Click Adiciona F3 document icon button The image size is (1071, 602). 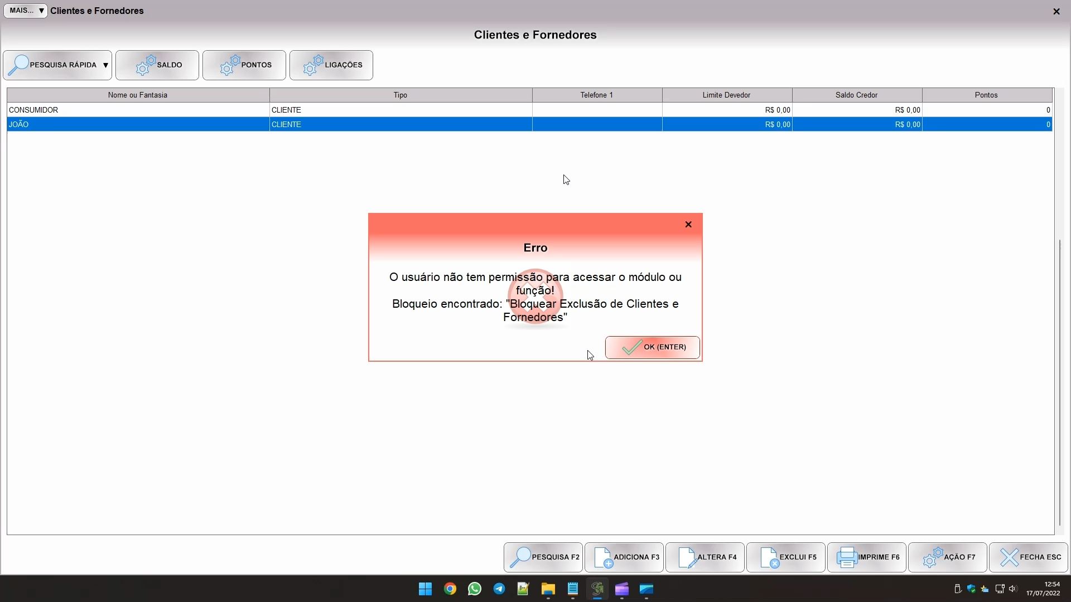click(x=624, y=557)
